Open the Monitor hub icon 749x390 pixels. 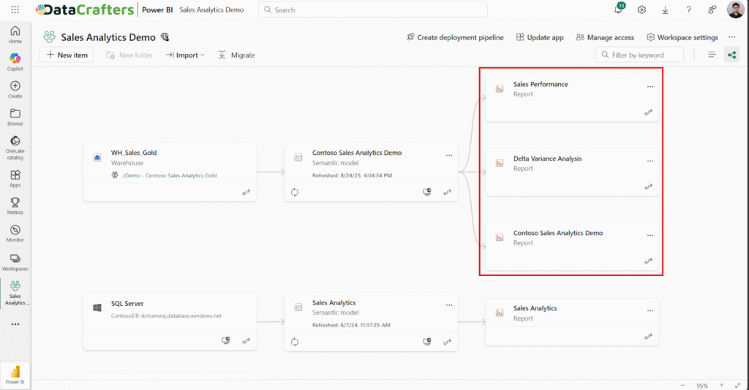pos(15,233)
